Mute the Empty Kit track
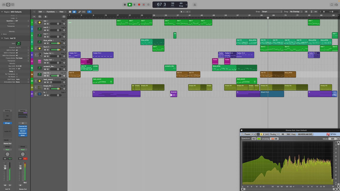 click(45, 89)
